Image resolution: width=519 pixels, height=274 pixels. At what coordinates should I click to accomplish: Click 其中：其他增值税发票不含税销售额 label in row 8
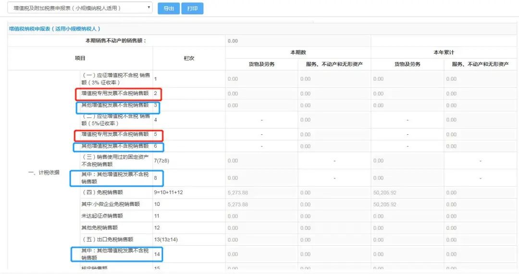click(115, 178)
